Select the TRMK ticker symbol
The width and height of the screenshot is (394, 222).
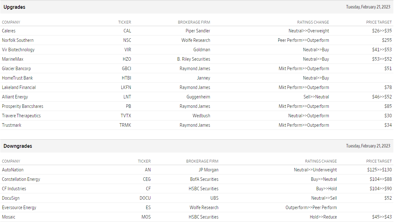(125, 125)
